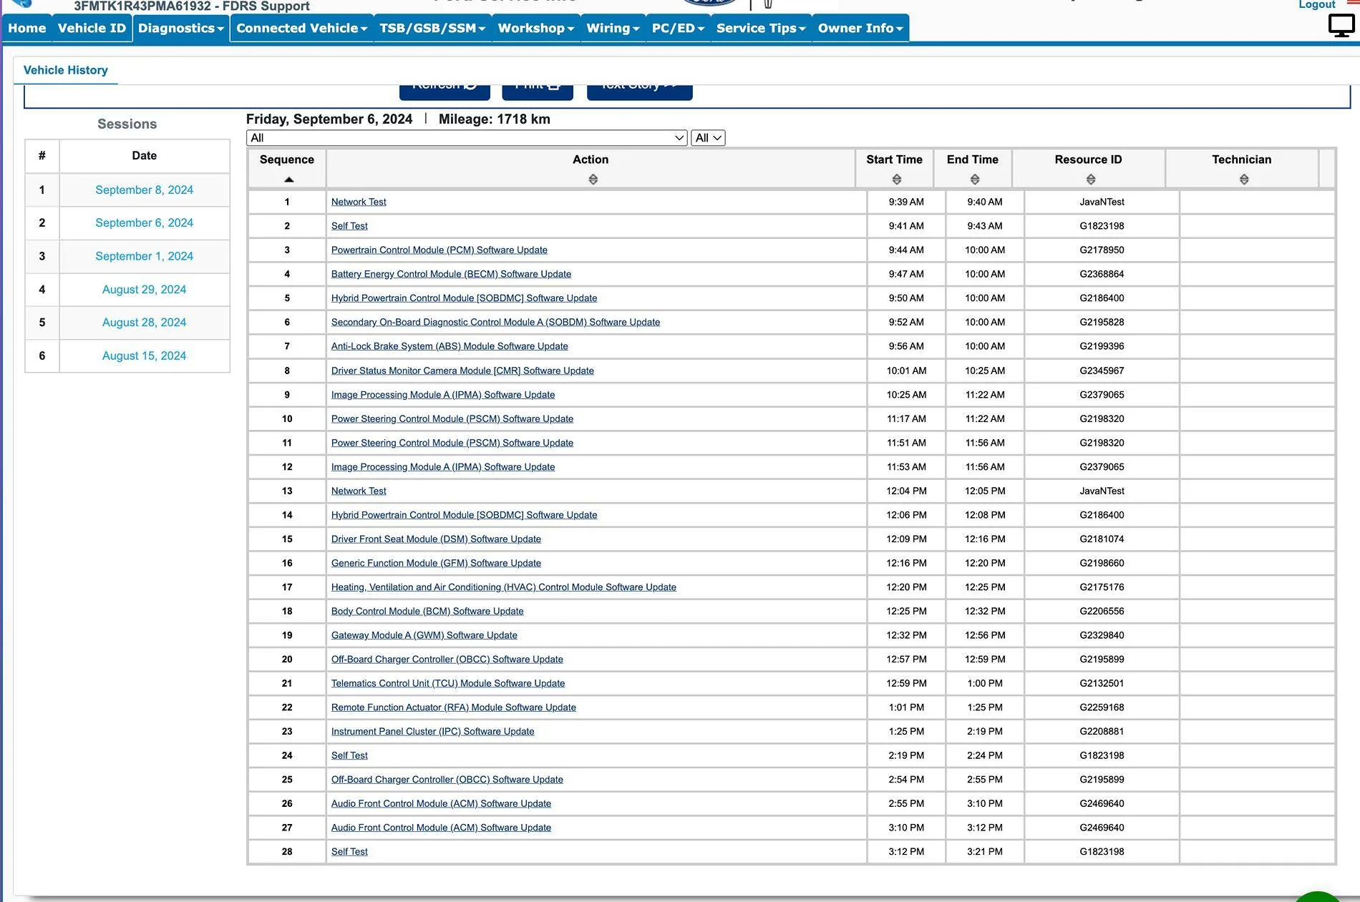Click the monitor display icon
Viewport: 1360px width, 902px height.
point(1341,26)
